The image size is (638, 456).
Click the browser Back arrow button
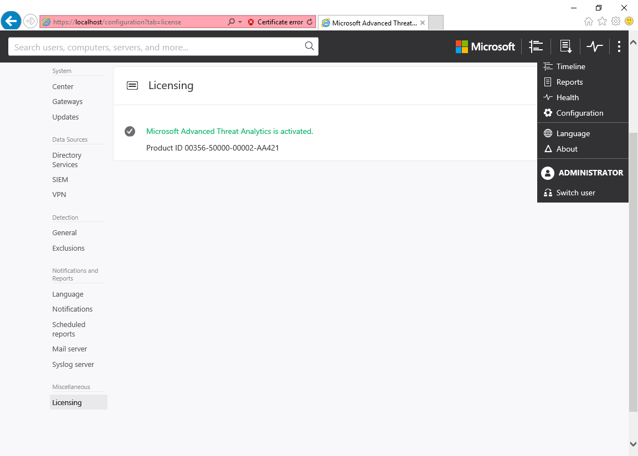[11, 20]
